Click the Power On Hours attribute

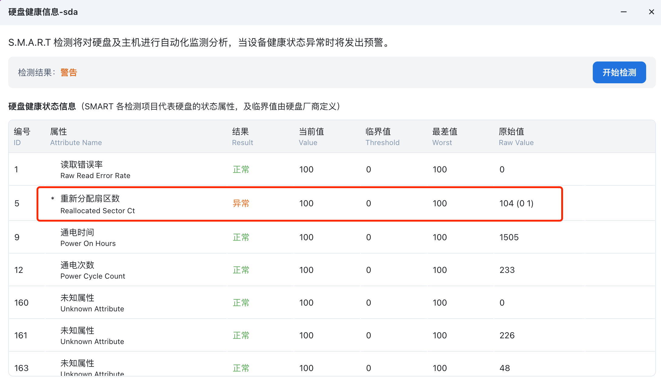click(x=88, y=237)
